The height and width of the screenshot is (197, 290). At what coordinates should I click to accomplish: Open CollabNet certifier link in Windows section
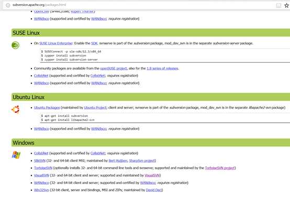[x=98, y=153]
